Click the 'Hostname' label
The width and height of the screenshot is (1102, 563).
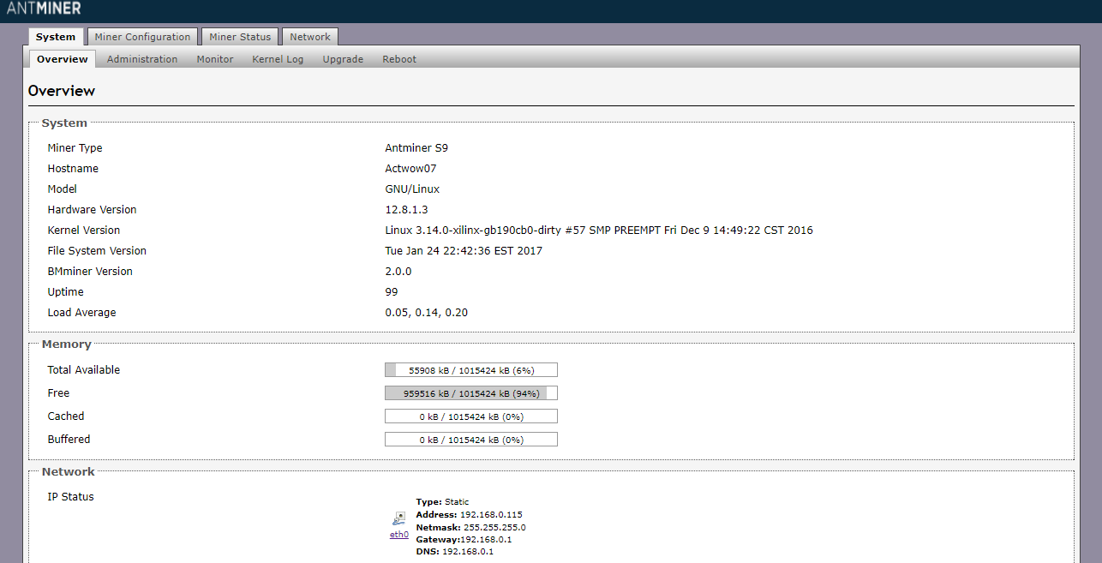click(73, 169)
